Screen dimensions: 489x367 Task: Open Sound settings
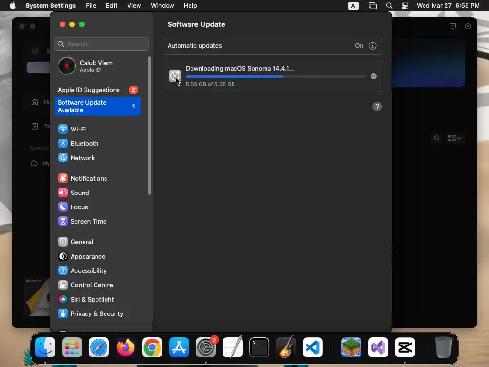(x=97, y=193)
